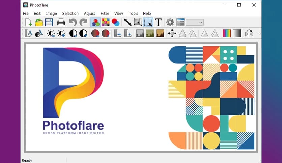Screen dimensions: 282x163
Task: Decrease gamma with L minus icon
Action: point(117,33)
